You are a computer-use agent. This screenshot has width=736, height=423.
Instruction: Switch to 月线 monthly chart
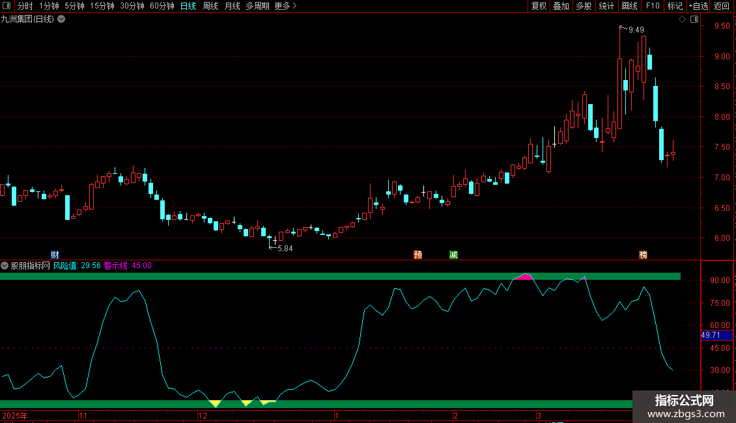point(232,6)
